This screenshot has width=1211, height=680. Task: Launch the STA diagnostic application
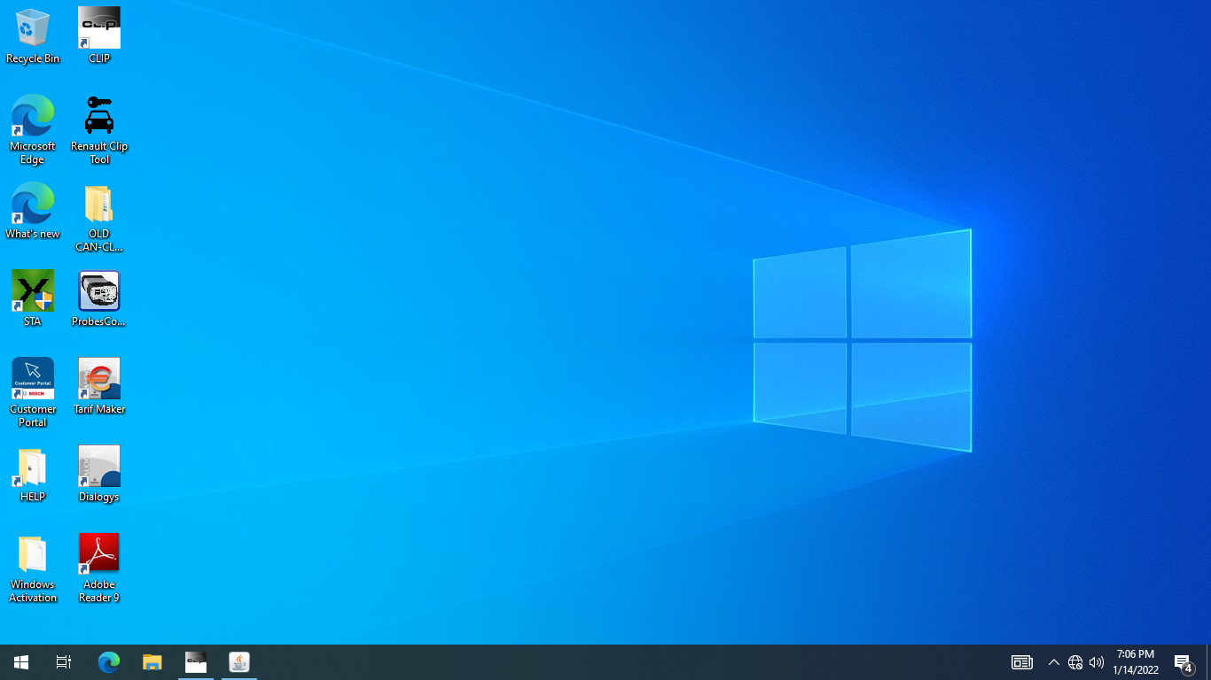pos(33,290)
